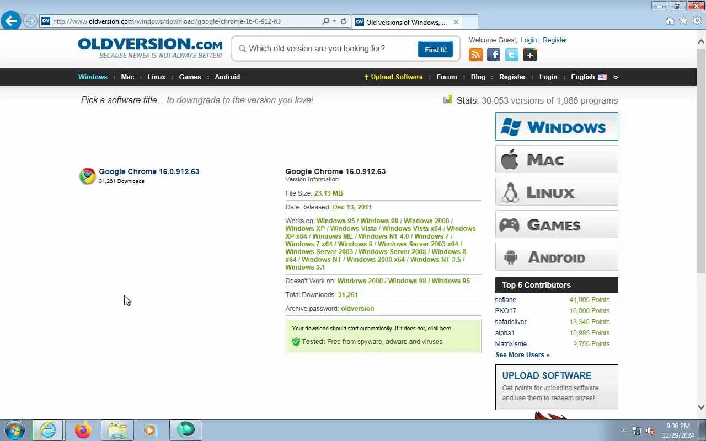Open Favorites star icon in browser

tap(683, 21)
